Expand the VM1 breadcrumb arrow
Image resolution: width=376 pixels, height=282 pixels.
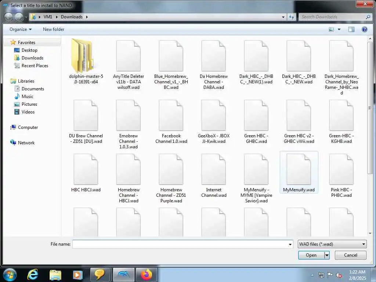pyautogui.click(x=57, y=17)
